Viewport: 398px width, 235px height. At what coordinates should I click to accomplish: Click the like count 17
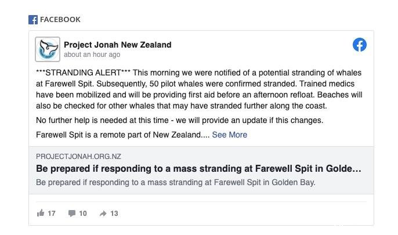point(52,214)
